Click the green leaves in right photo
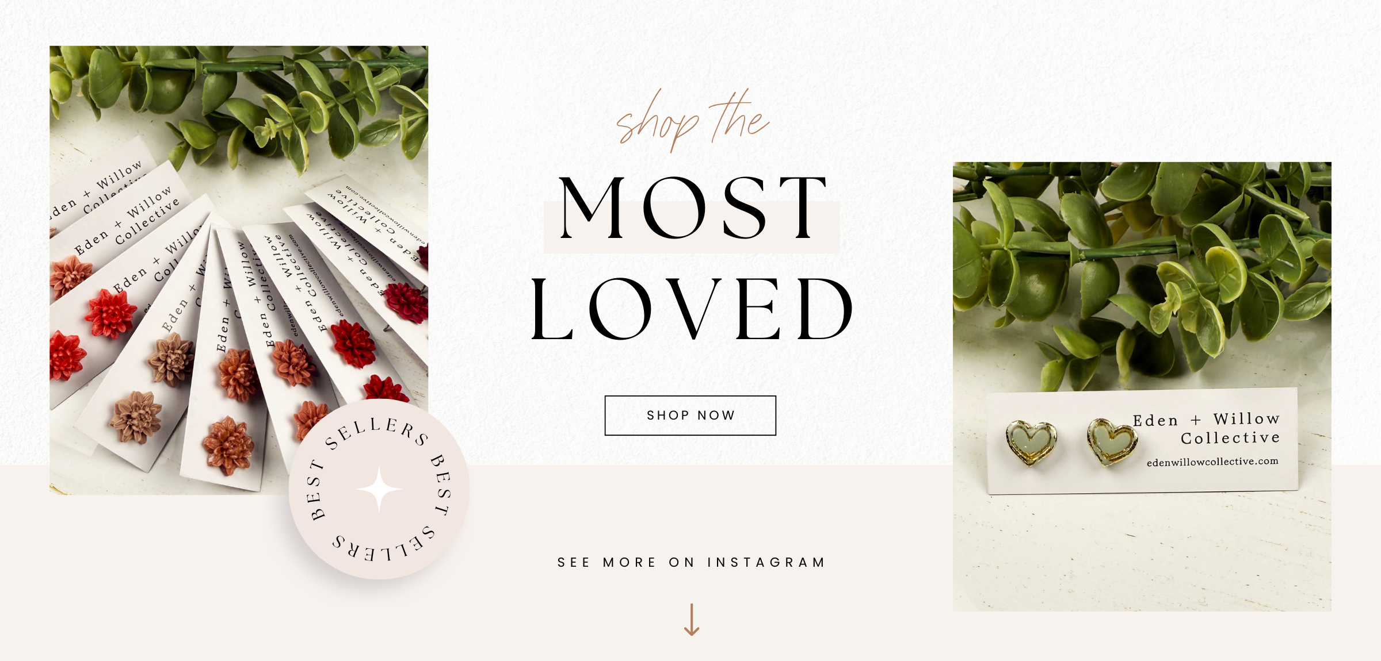This screenshot has width=1381, height=661. tap(1142, 270)
